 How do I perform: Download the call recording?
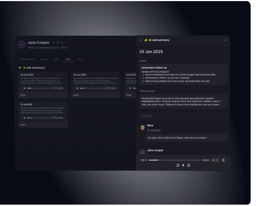tap(223, 160)
